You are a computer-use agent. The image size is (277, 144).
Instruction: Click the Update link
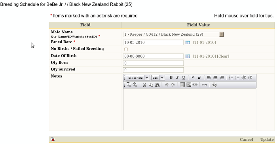267,139
